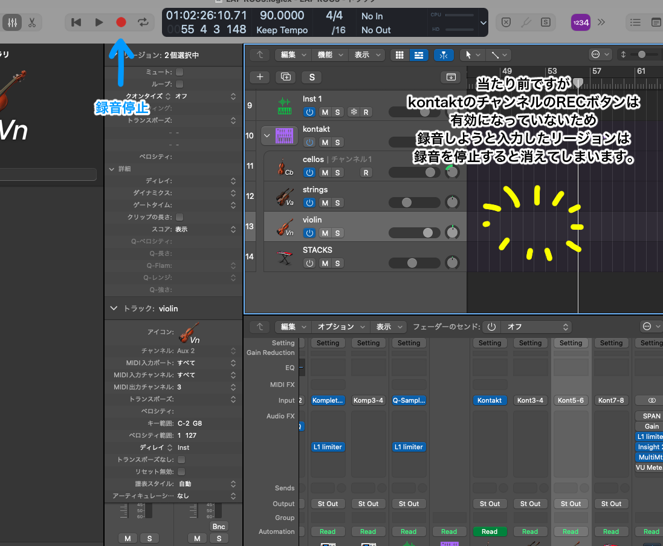
Task: Toggle the purple 1234 count-in button
Action: (x=580, y=22)
